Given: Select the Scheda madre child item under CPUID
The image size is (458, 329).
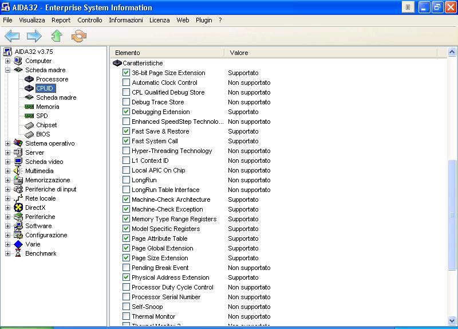Looking at the screenshot, I should tap(56, 97).
